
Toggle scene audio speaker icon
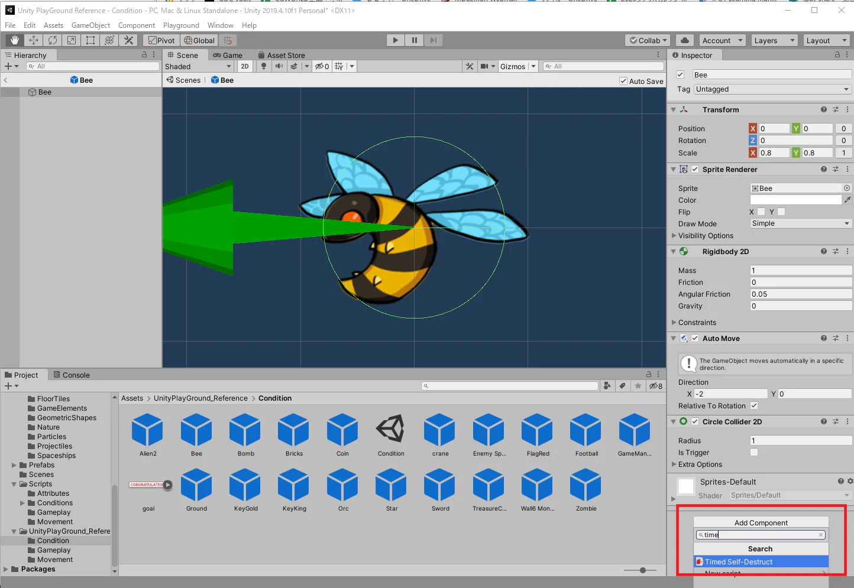tap(279, 66)
